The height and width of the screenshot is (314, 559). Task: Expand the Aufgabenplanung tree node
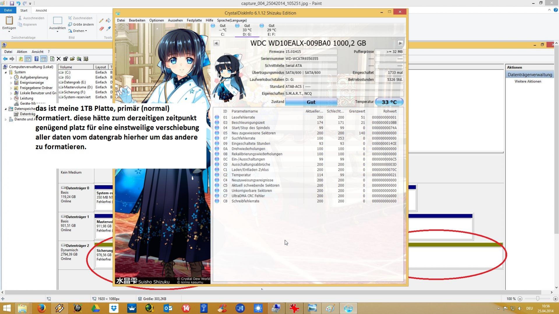[x=11, y=78]
